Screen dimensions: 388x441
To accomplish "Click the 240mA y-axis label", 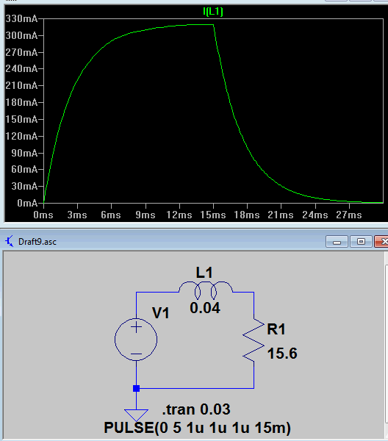I will (x=21, y=68).
